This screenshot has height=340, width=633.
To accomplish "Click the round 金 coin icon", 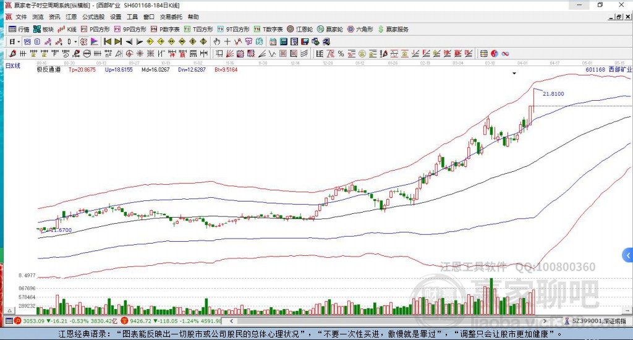I will pos(362,53).
